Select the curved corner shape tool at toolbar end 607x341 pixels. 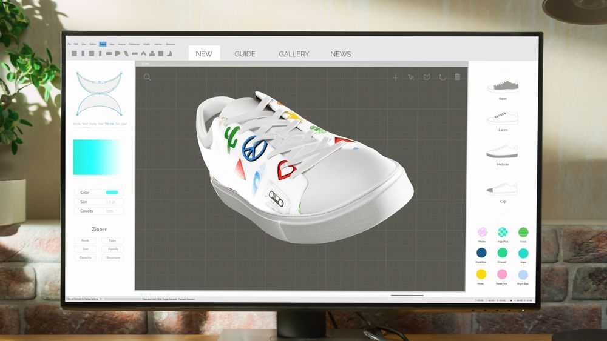[169, 54]
